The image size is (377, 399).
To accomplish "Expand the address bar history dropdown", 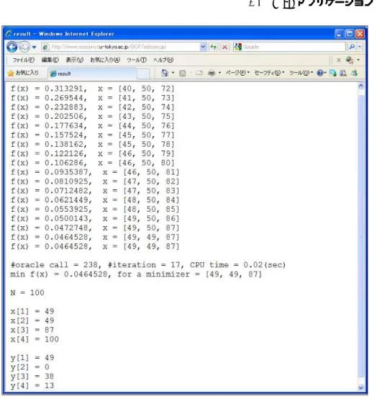I will pos(203,47).
